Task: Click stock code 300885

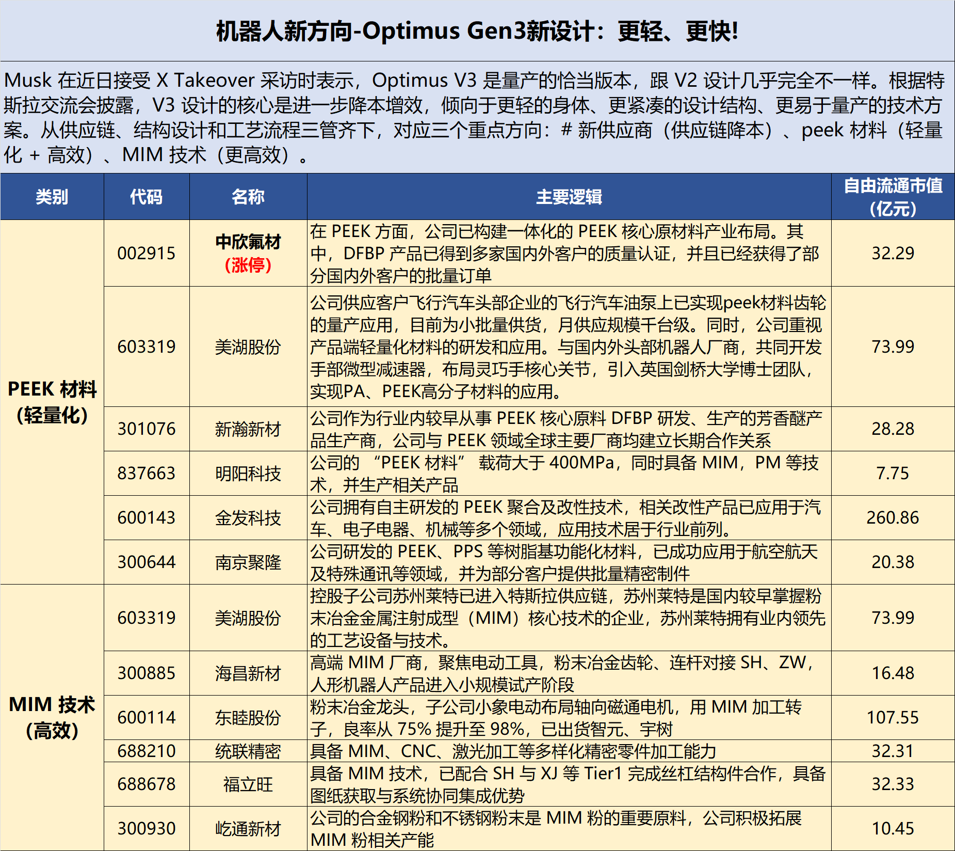Action: click(x=147, y=673)
